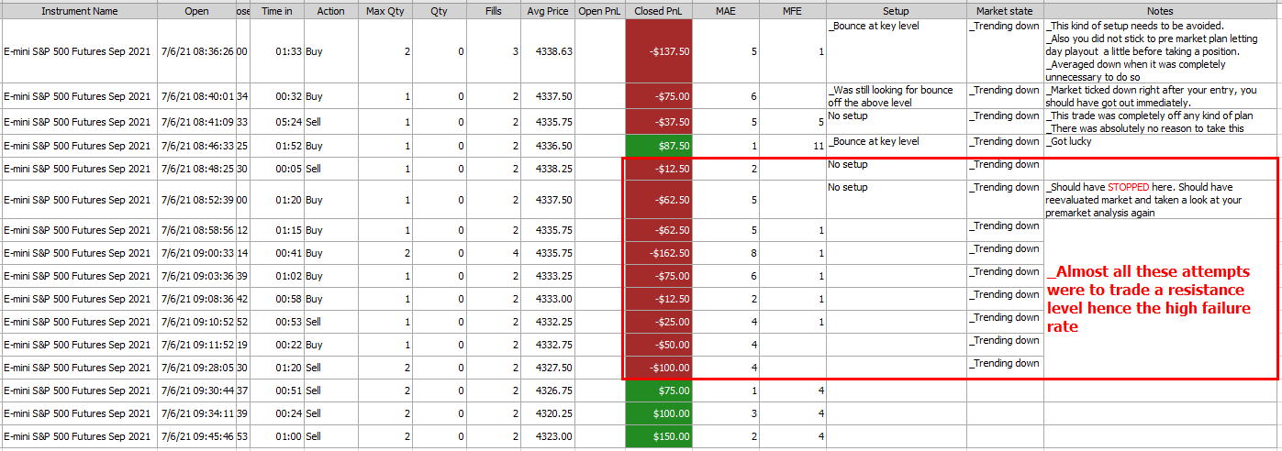1282x451 pixels.
Task: Click the 4338.25 average price cell
Action: pos(548,169)
